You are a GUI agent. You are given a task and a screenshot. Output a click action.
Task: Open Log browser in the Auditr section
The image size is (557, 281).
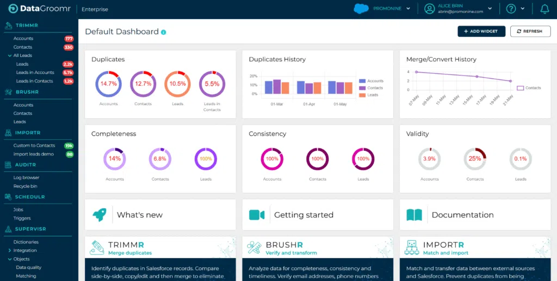26,177
